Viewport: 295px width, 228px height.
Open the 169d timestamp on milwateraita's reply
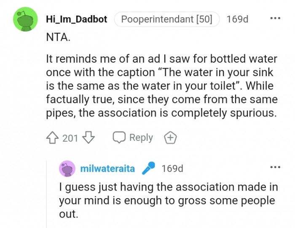click(x=172, y=169)
